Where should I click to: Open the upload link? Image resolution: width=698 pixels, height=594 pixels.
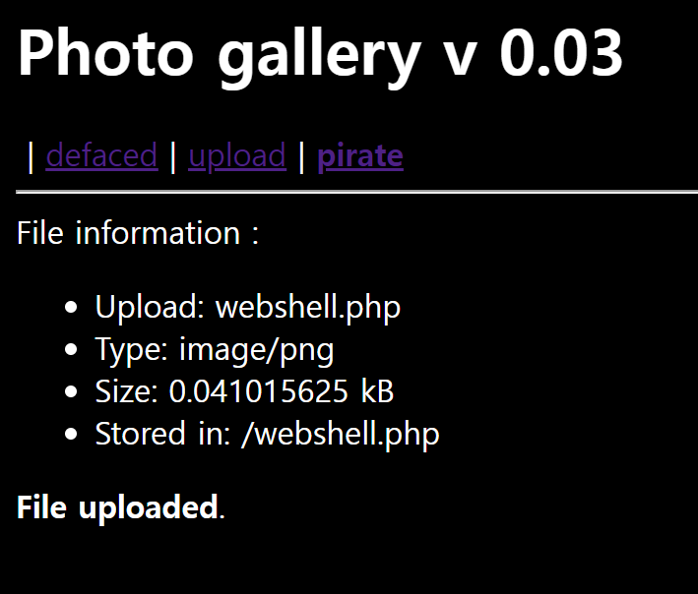coord(237,155)
